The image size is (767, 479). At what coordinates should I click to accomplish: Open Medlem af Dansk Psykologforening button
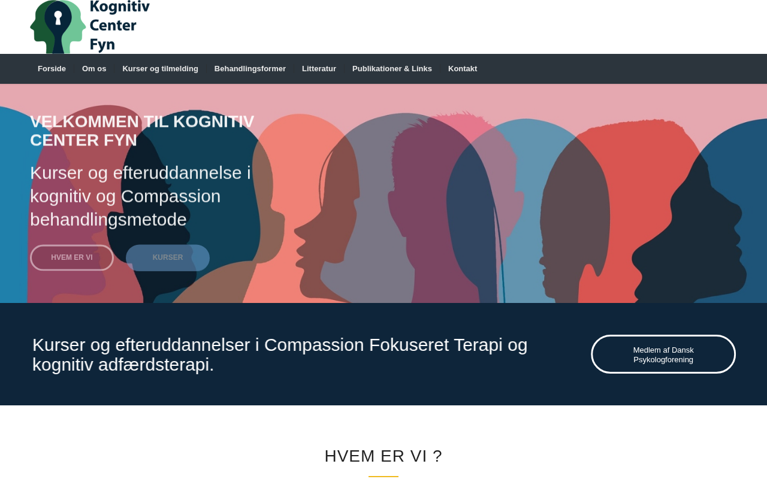(x=663, y=354)
